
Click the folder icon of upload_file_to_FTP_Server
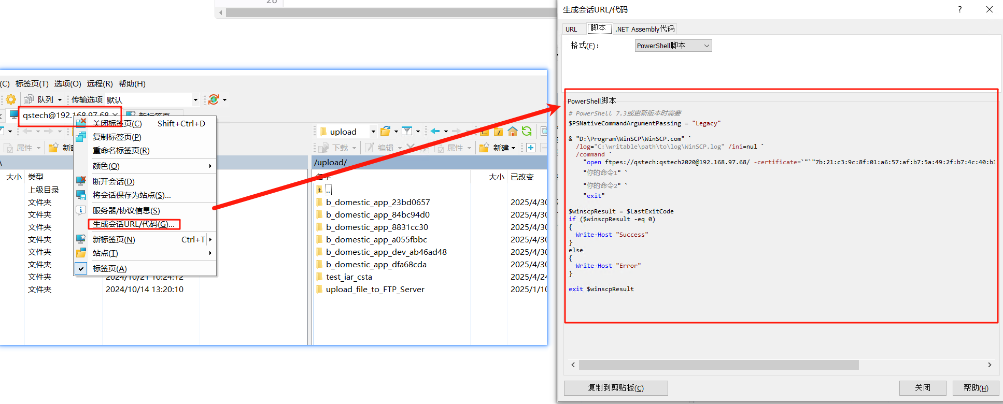click(x=320, y=289)
